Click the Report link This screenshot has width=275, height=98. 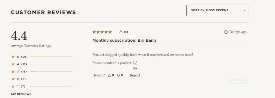135,75
